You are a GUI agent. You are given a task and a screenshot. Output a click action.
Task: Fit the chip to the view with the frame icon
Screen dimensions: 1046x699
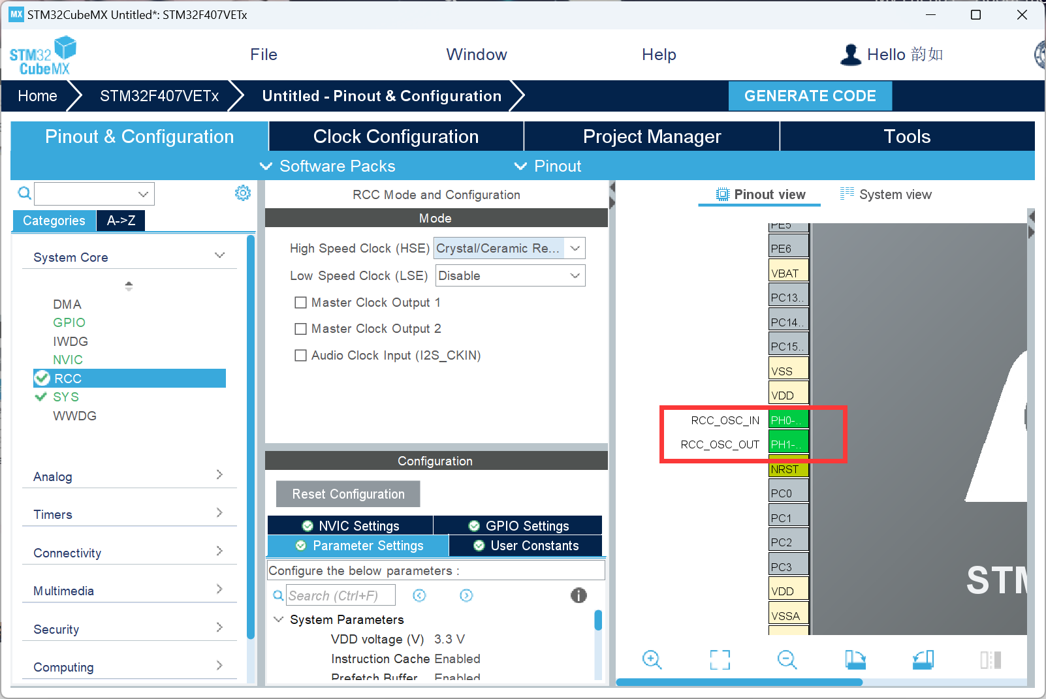click(x=720, y=659)
